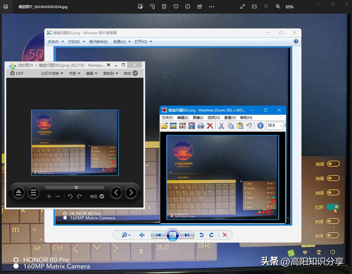352x274 pixels.
Task: Click rotate clockwise in Windows Photo Viewer
Action: [x=211, y=235]
